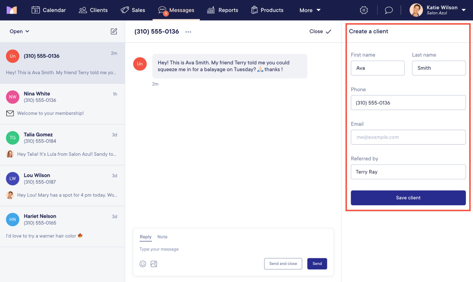Click the HN avatar for Hariet Nelson
The height and width of the screenshot is (282, 473).
click(13, 219)
